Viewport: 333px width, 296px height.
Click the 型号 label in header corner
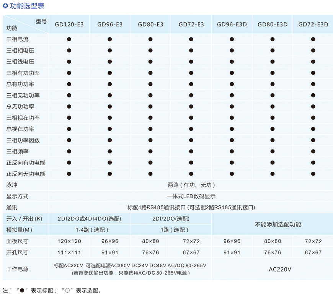point(41,21)
